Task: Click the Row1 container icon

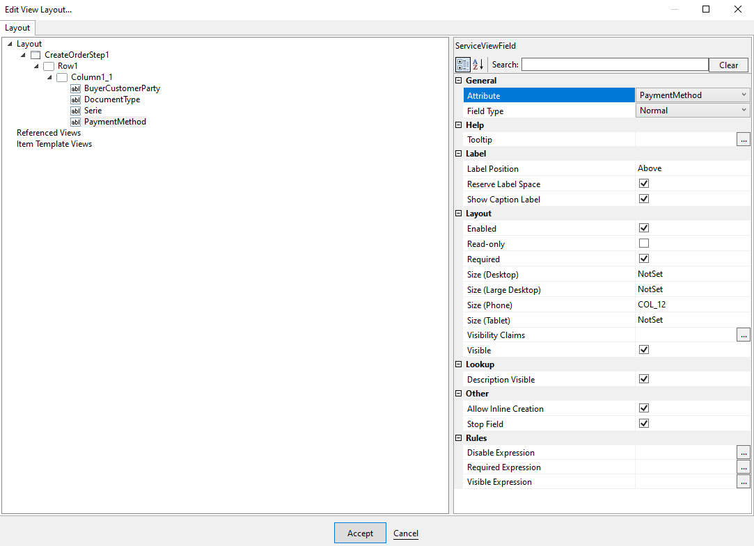Action: pos(49,66)
